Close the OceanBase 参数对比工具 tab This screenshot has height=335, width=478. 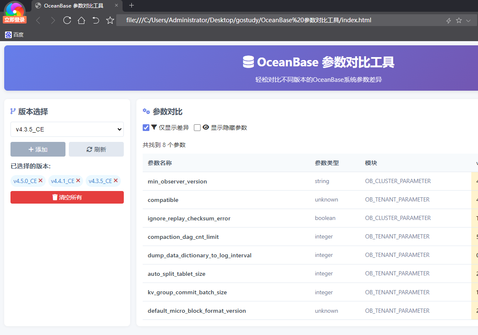click(116, 5)
